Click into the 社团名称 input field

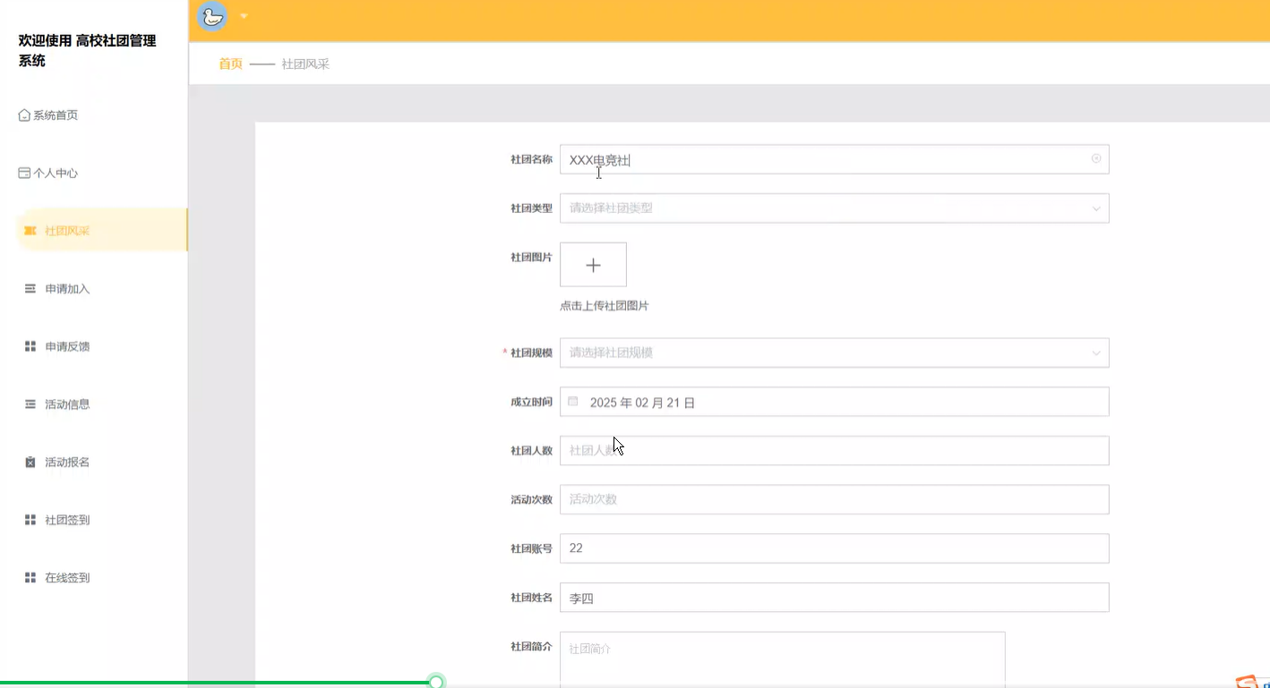tap(834, 159)
